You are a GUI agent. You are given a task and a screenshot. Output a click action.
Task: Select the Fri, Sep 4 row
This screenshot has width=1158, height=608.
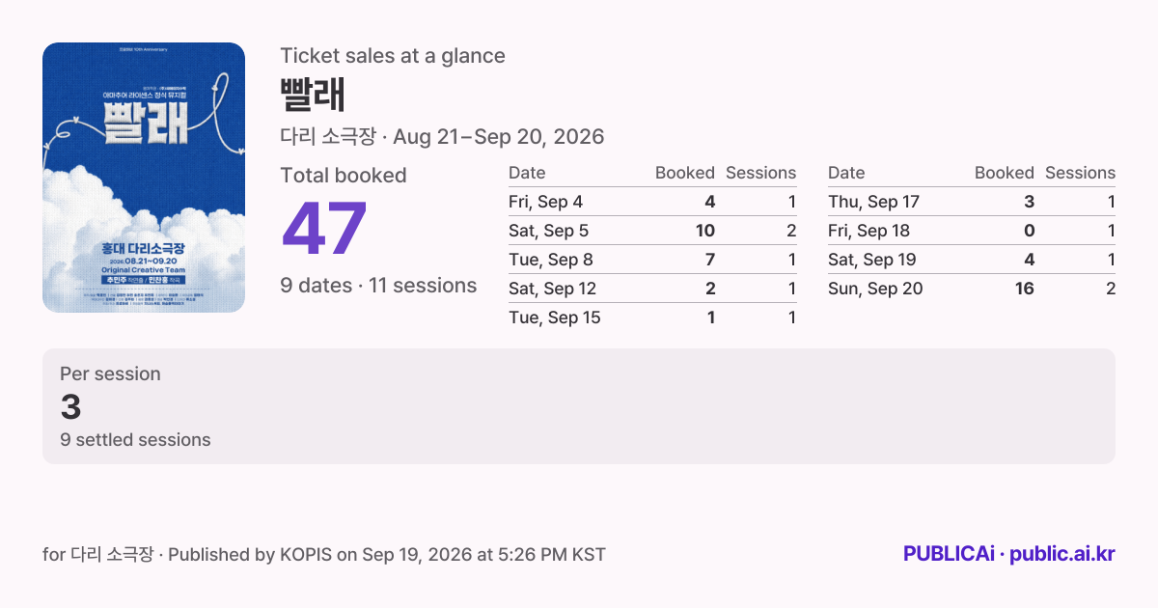point(652,202)
